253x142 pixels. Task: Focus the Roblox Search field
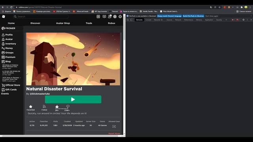point(40,17)
